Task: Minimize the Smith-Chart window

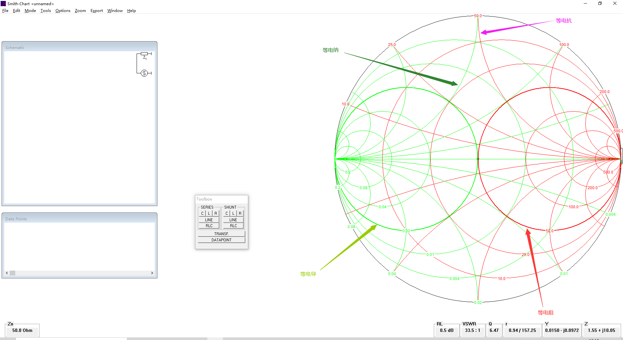Action: [x=585, y=4]
